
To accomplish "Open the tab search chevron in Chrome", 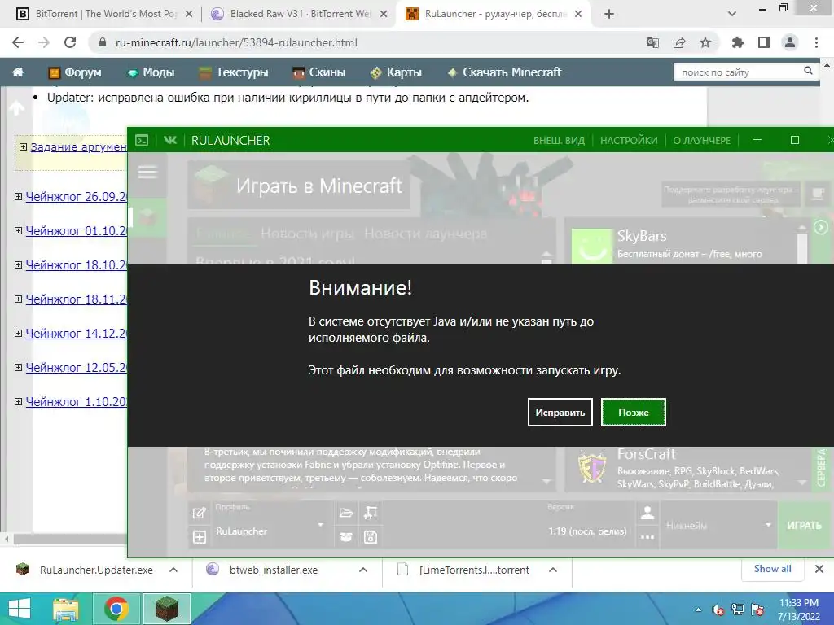I will 732,14.
